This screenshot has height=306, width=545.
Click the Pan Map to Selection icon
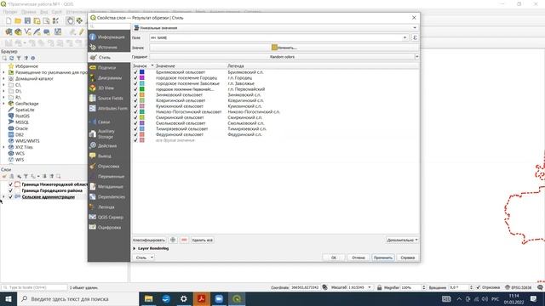(x=79, y=20)
